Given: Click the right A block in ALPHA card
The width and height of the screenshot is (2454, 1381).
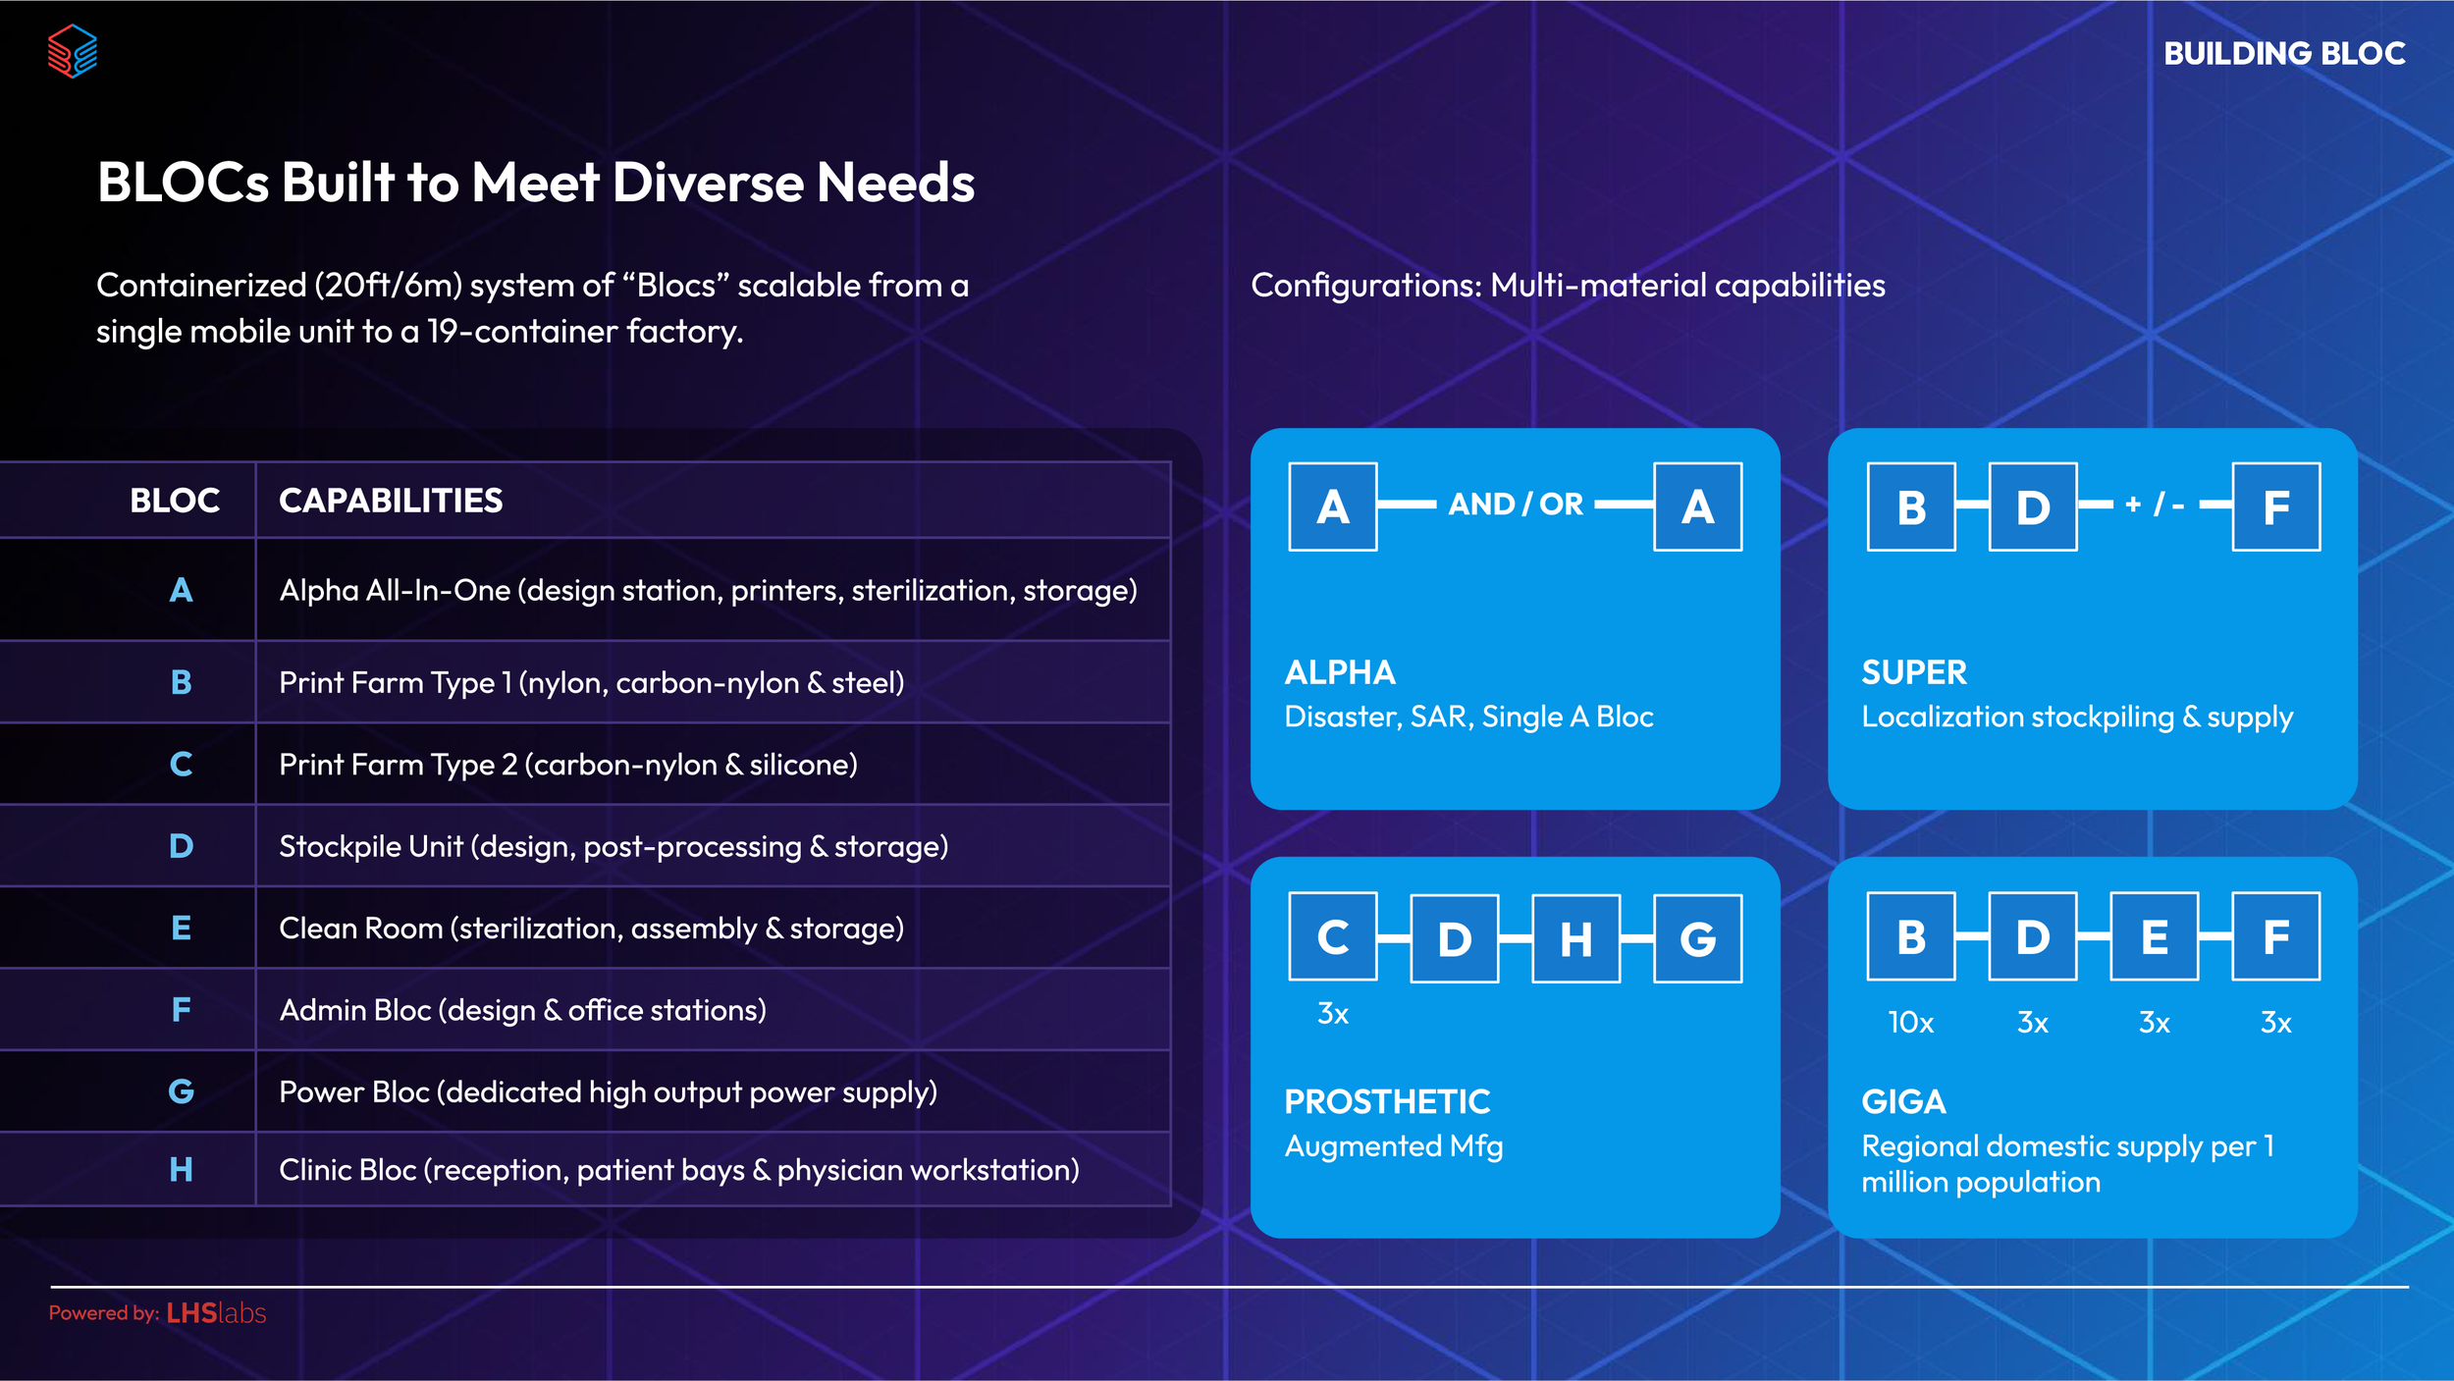Looking at the screenshot, I should [1697, 506].
